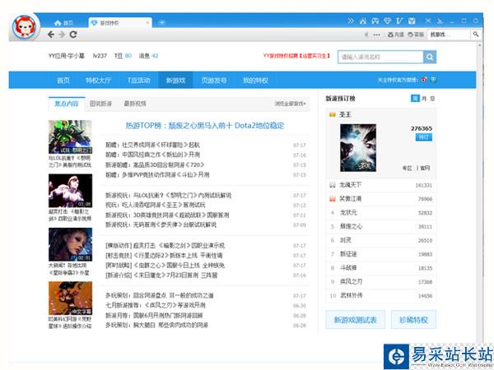Click the blue reserve button under 276365
The image size is (494, 370).
click(424, 137)
